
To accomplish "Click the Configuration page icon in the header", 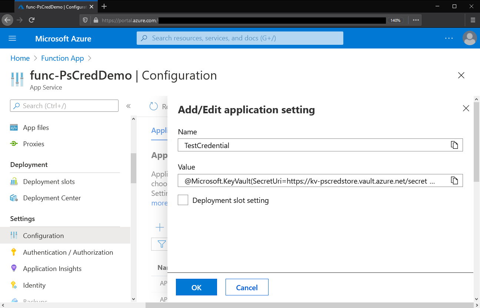I will tap(17, 80).
